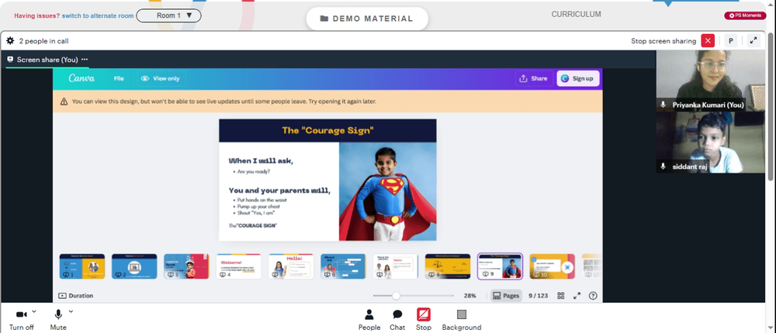Expand camera options chevron
The width and height of the screenshot is (776, 333).
tap(34, 311)
